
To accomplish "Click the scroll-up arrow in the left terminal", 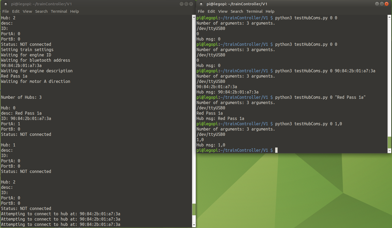I will (x=194, y=17).
